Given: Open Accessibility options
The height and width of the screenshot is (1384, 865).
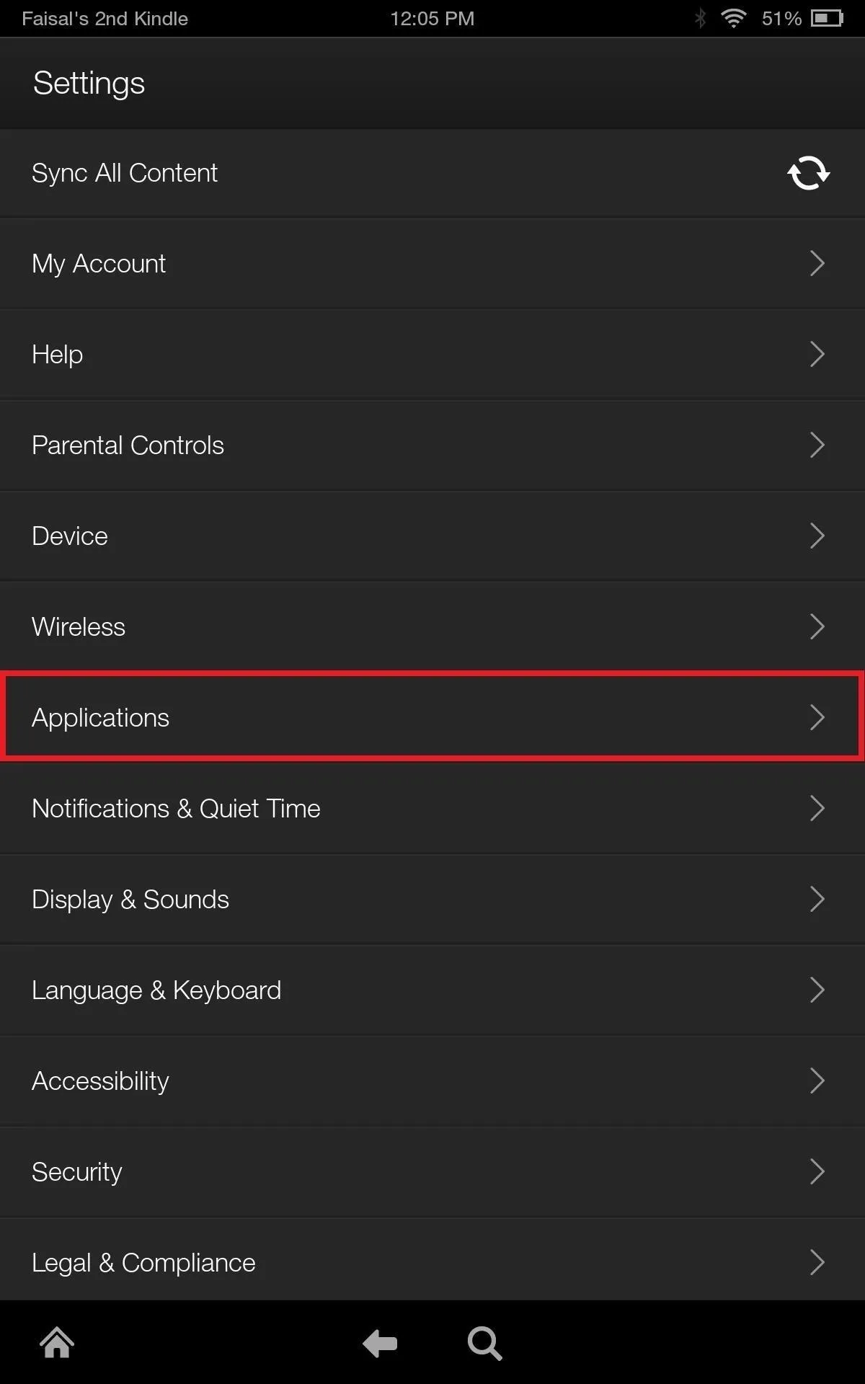Looking at the screenshot, I should coord(432,1081).
